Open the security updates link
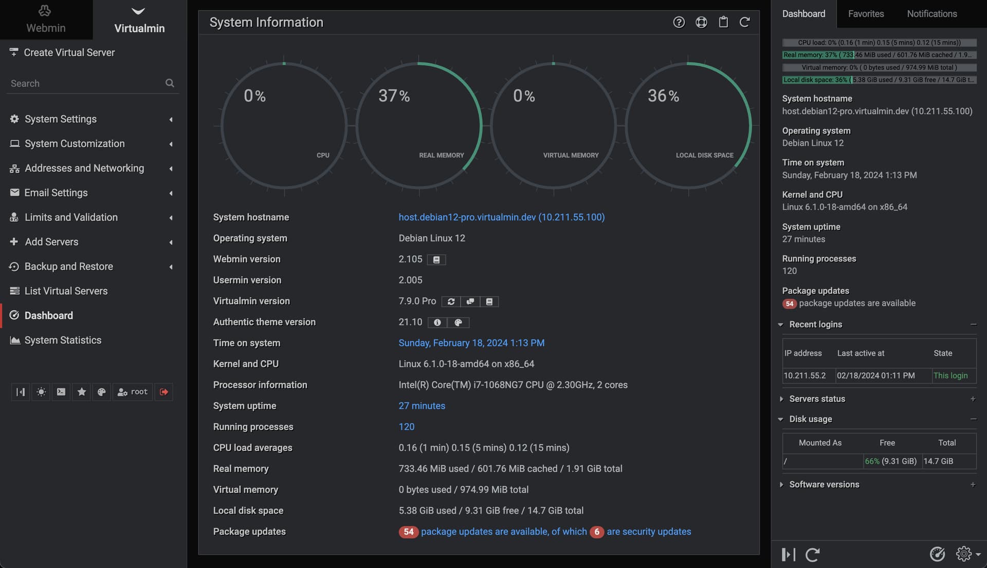The height and width of the screenshot is (568, 987). click(649, 532)
